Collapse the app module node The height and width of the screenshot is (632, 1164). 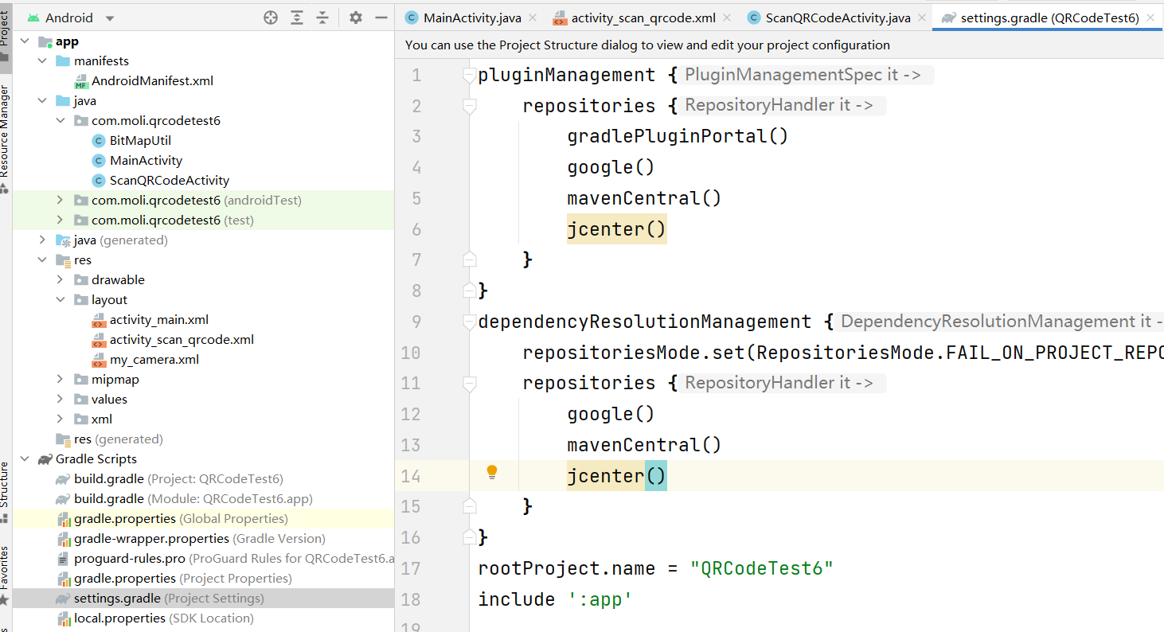click(x=24, y=41)
